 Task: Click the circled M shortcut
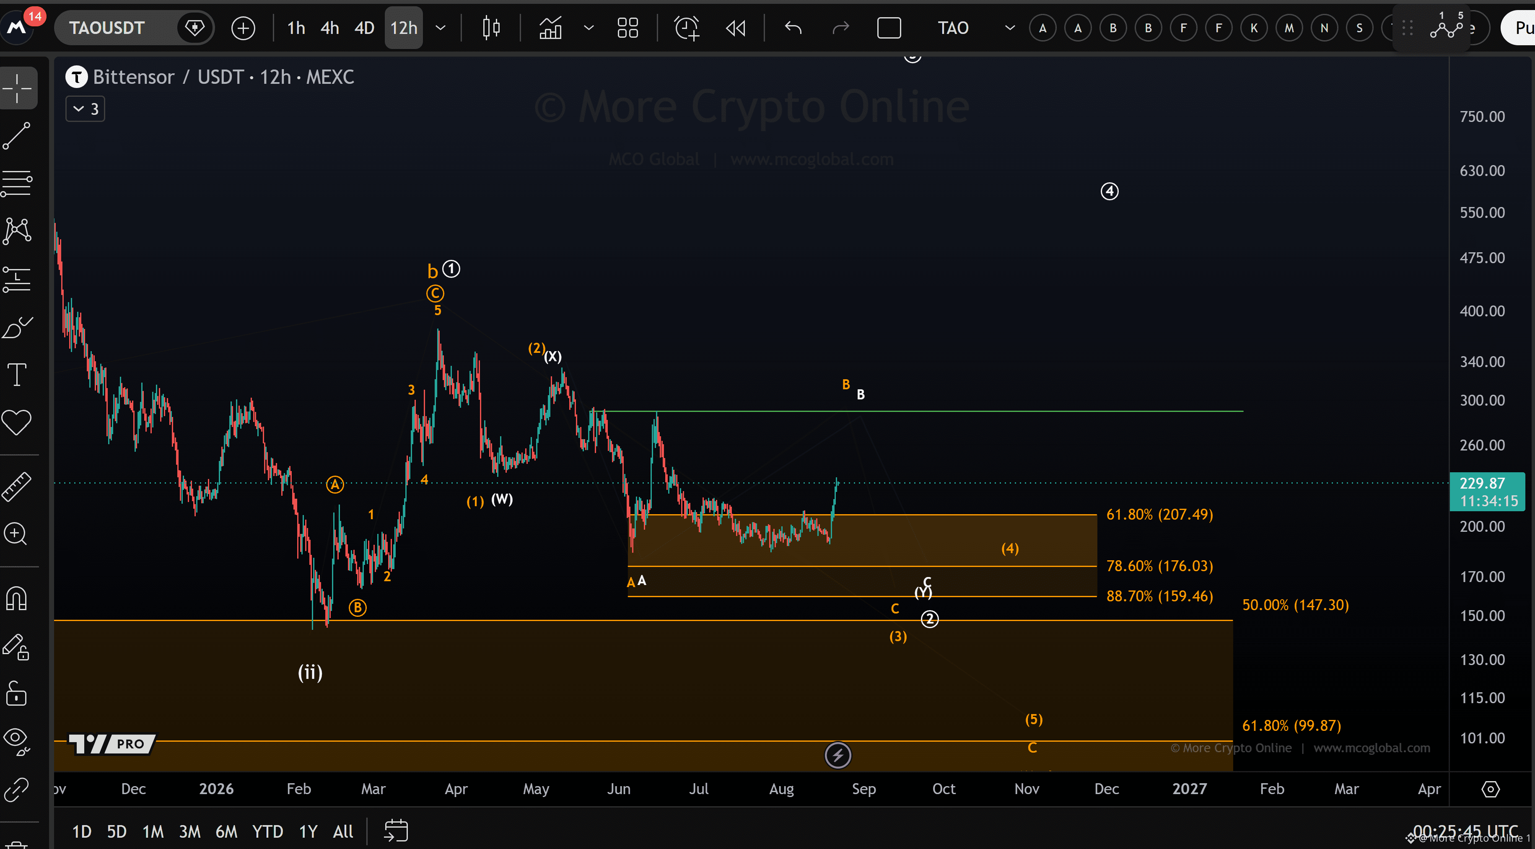[1289, 28]
